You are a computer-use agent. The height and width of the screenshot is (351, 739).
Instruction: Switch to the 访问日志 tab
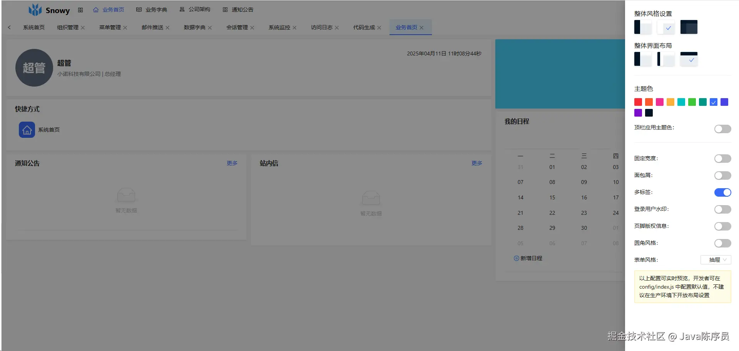click(x=322, y=27)
